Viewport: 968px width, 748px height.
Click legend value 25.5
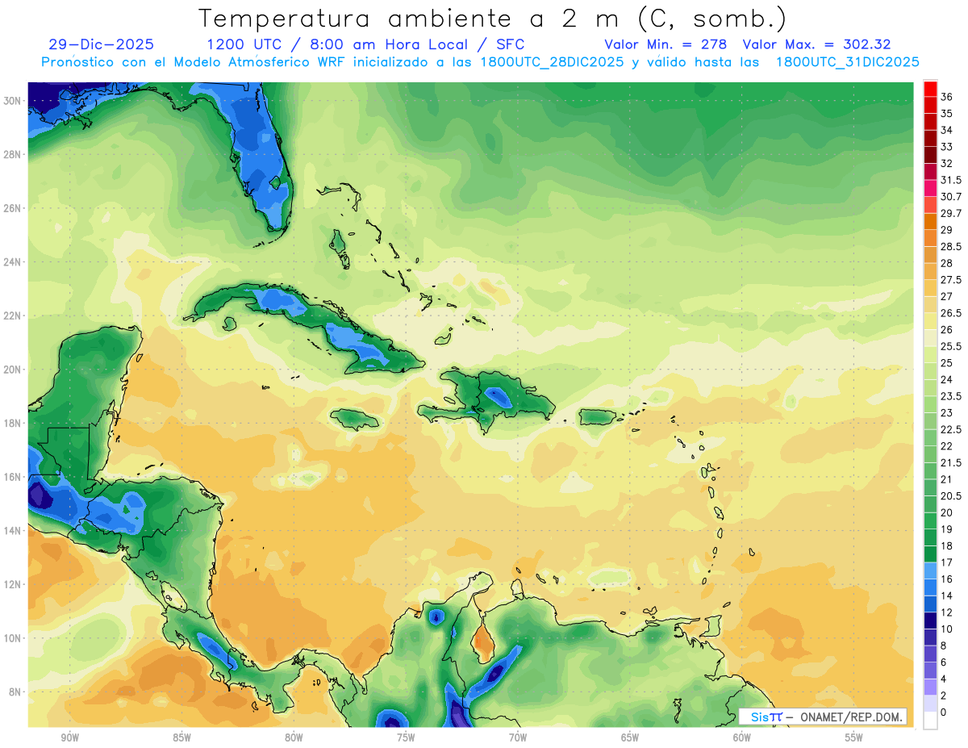(x=951, y=347)
